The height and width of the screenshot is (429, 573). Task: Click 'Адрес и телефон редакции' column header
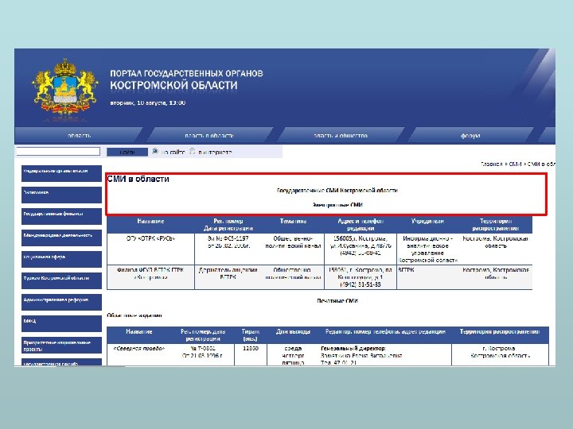point(361,225)
